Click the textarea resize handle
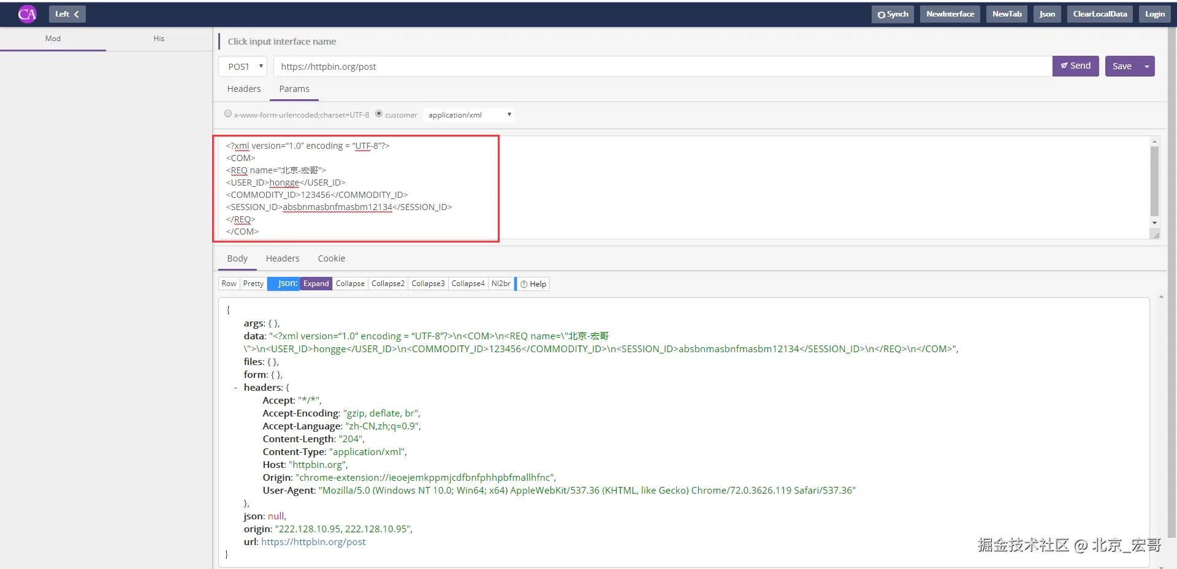This screenshot has width=1177, height=569. coord(1156,235)
